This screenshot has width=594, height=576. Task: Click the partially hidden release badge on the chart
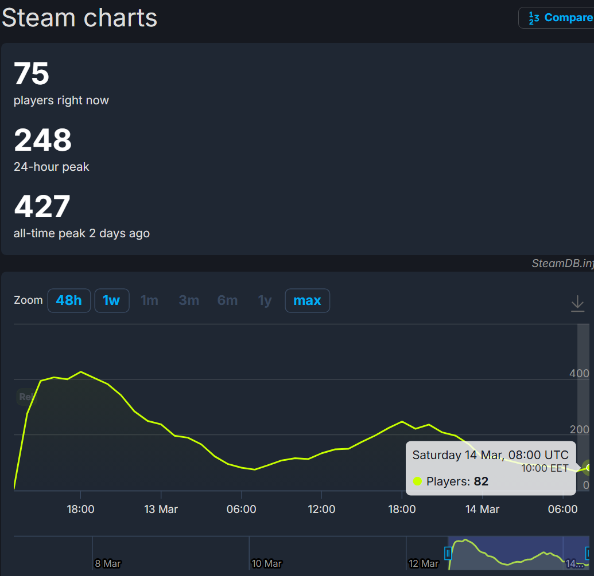point(26,397)
